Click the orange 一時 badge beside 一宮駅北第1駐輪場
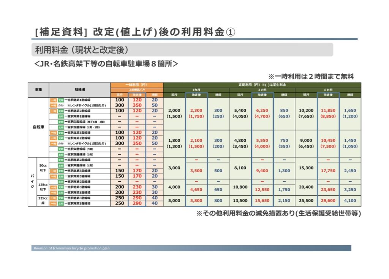Image resolution: width=389 pixels, height=279 pixels. [x=54, y=100]
